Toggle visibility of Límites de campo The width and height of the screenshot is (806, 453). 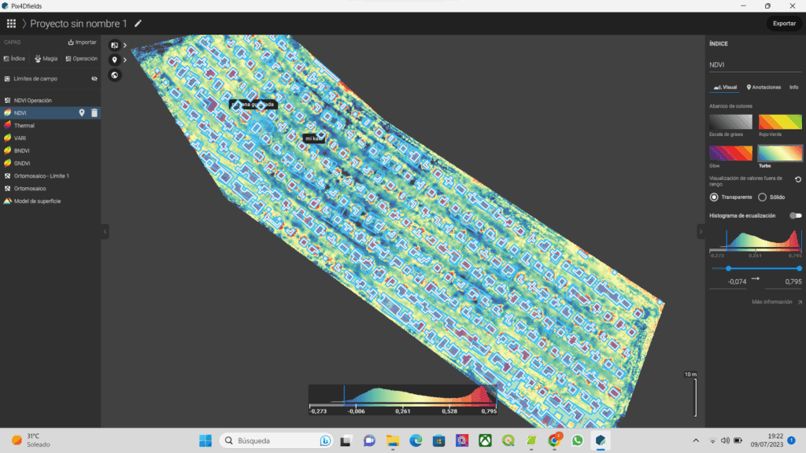click(x=94, y=79)
